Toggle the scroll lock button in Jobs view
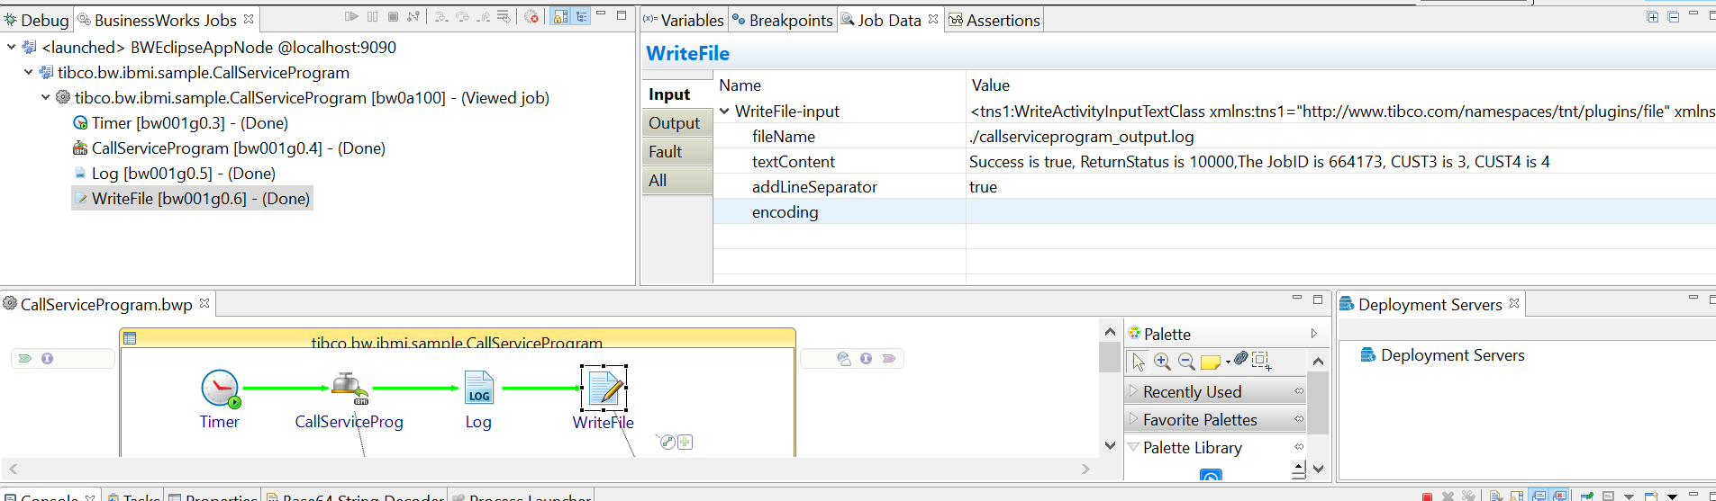 pos(560,17)
